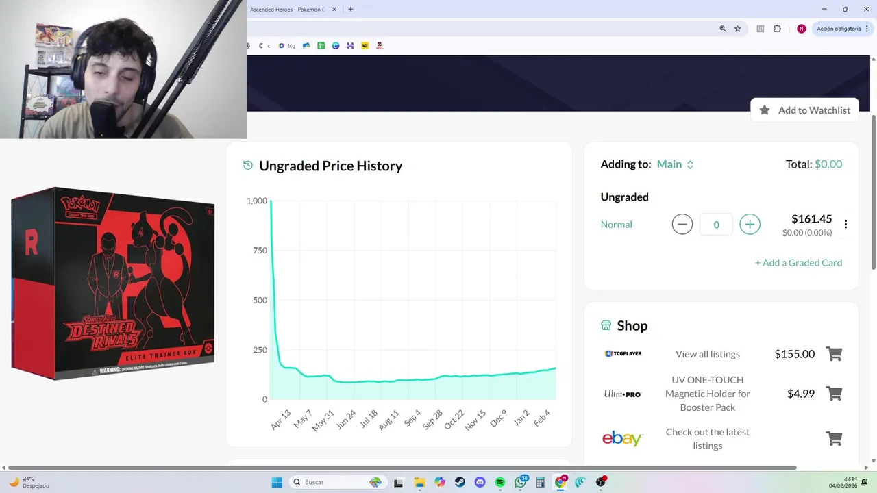The image size is (877, 493).
Task: Click the taskbar Buscar search box
Action: 338,482
